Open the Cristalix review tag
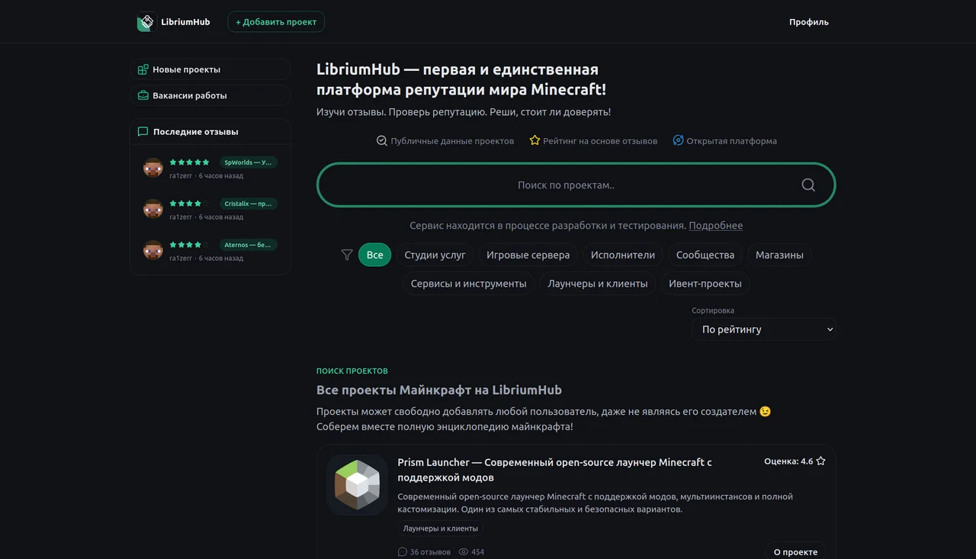Viewport: 976px width, 559px height. point(248,204)
